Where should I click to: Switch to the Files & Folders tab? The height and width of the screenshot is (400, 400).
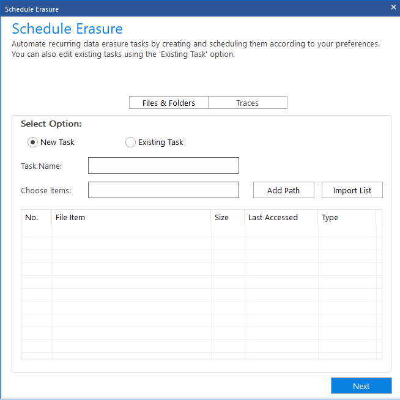[x=169, y=103]
